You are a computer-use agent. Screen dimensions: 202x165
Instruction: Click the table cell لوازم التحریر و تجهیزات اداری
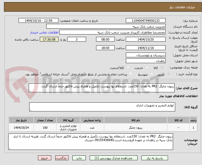tap(68, 128)
